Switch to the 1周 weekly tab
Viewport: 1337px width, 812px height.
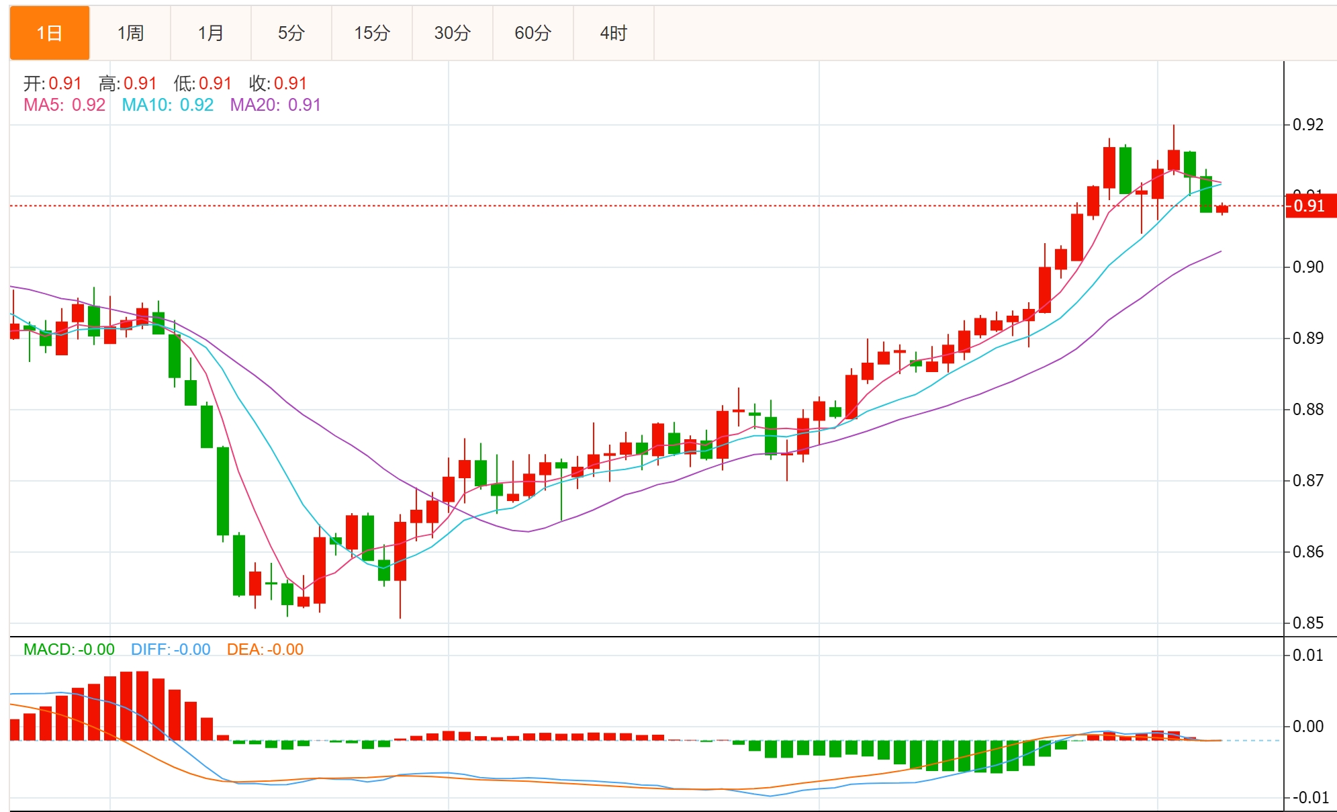click(x=130, y=33)
